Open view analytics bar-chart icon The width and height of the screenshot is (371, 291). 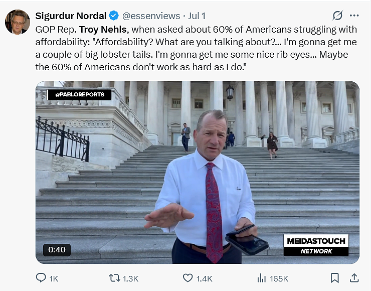(x=261, y=278)
